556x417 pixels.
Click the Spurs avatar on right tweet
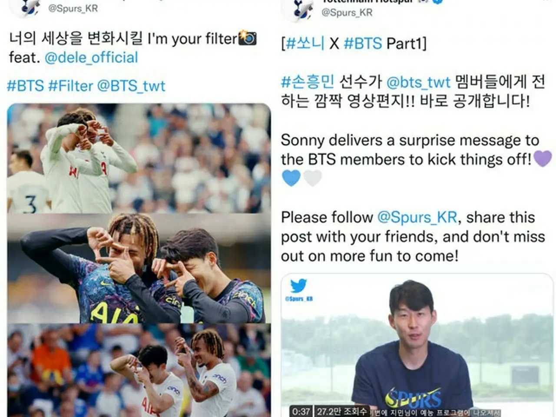[x=297, y=10]
